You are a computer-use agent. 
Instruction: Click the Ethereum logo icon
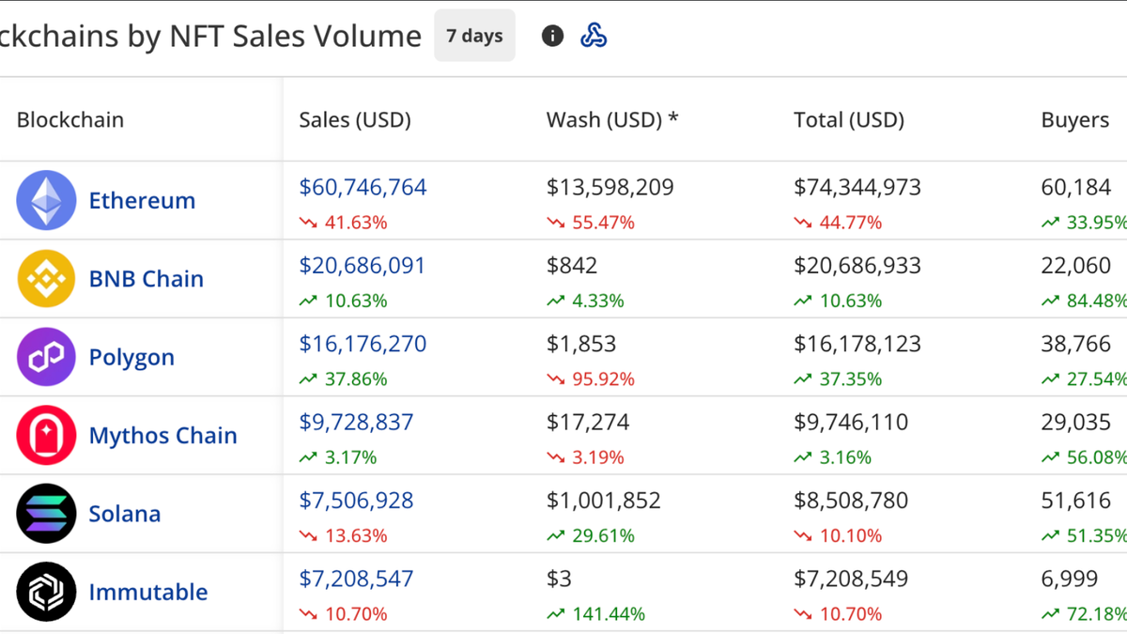[x=46, y=200]
